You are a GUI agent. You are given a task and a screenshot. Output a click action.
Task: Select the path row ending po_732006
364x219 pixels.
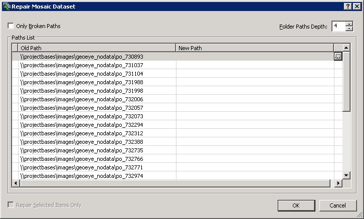tap(82, 99)
